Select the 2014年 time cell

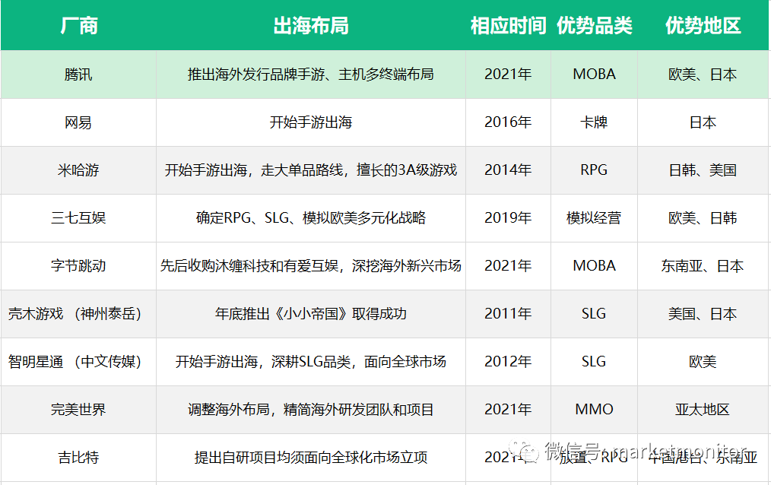click(x=508, y=170)
